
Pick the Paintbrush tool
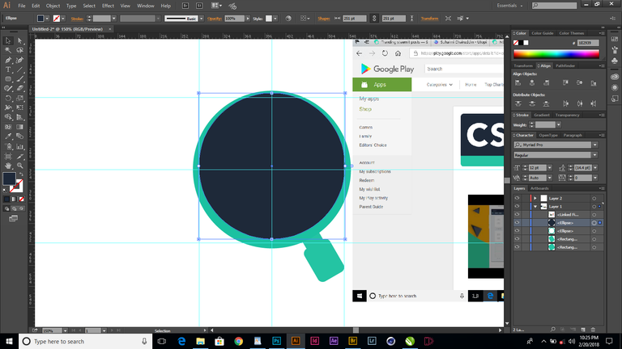[x=19, y=79]
